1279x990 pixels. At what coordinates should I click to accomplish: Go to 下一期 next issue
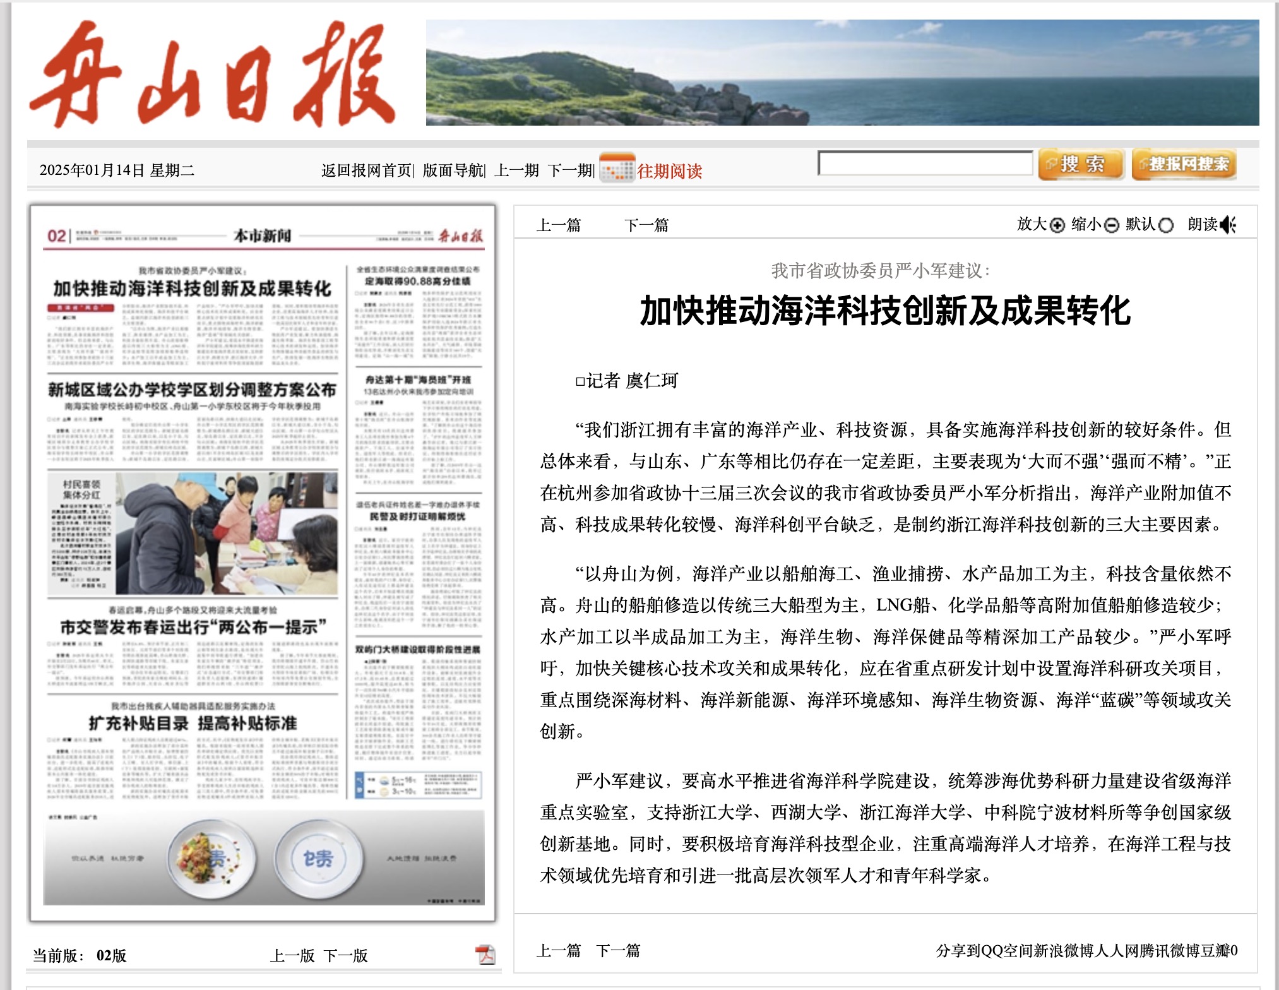(x=570, y=170)
